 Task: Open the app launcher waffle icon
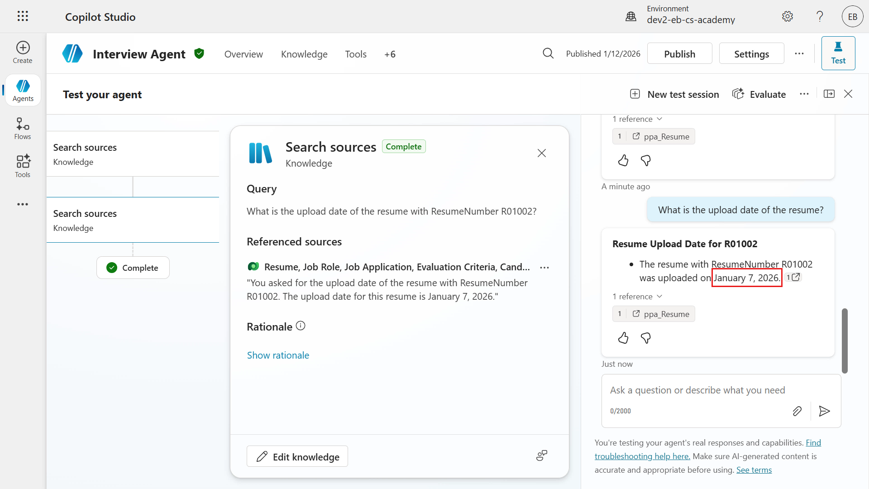tap(23, 16)
